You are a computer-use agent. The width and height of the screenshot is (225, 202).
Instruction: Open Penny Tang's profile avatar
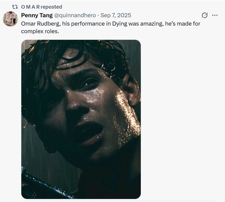[10, 19]
